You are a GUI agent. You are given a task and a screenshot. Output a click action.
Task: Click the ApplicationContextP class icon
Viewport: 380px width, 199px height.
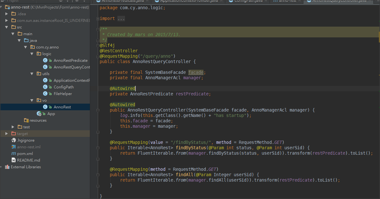coord(45,80)
